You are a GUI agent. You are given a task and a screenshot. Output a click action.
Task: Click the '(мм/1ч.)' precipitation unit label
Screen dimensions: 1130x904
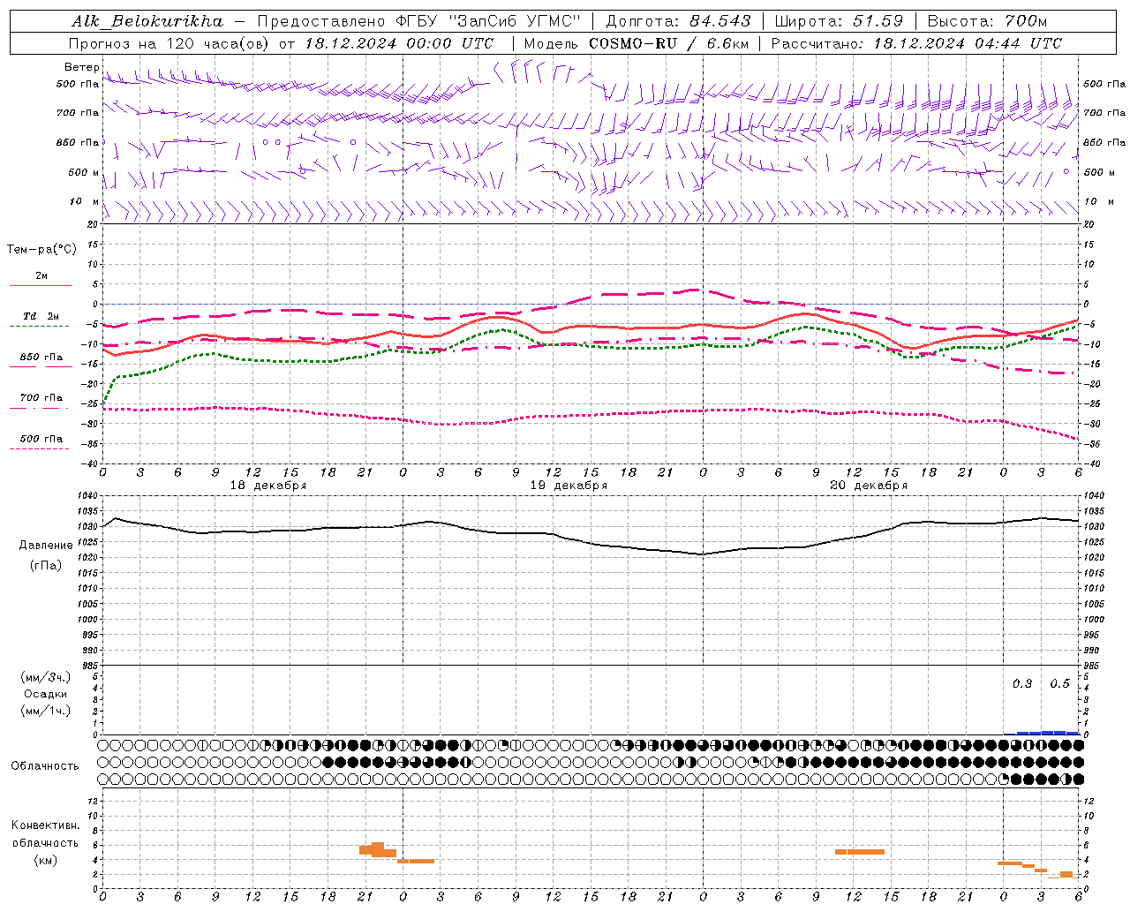46,711
